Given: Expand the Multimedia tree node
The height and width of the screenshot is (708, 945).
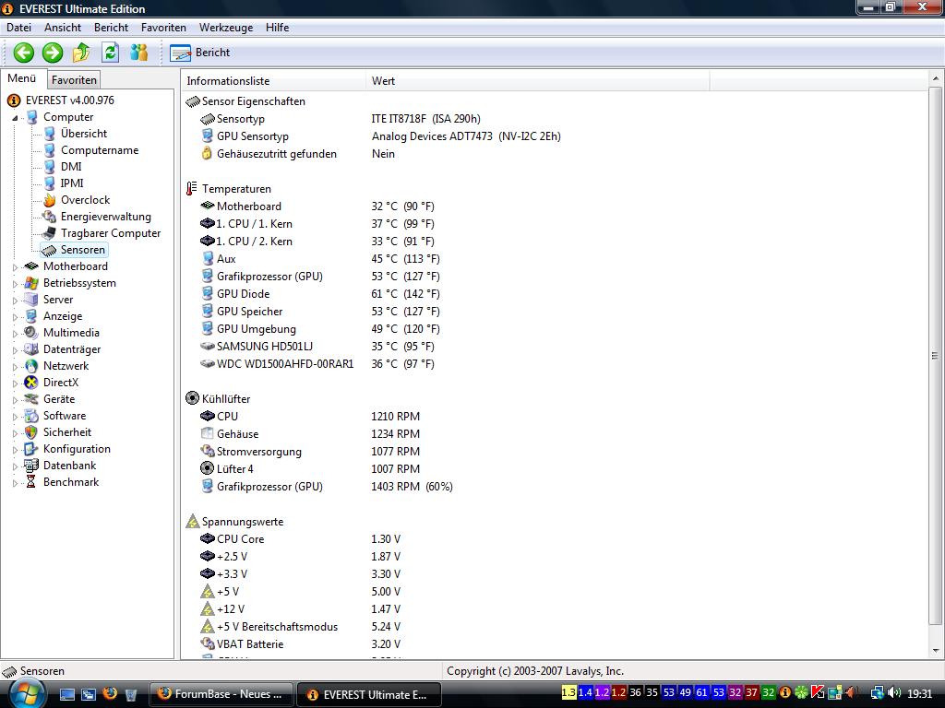Looking at the screenshot, I should pos(15,333).
